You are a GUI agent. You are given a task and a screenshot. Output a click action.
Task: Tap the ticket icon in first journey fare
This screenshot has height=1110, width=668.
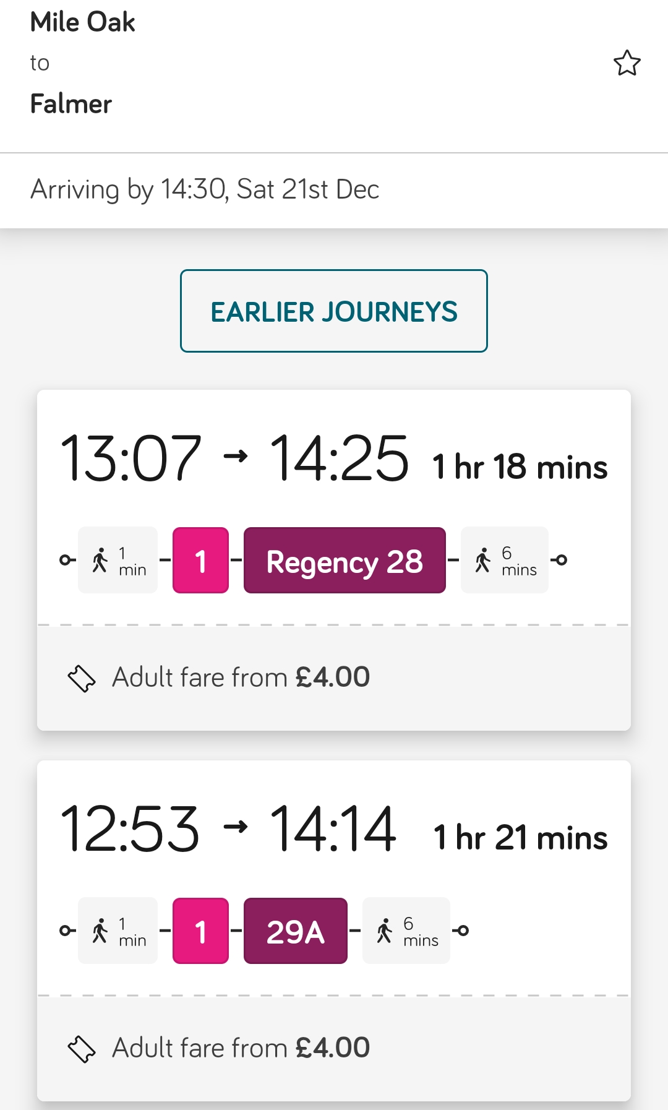tap(82, 678)
